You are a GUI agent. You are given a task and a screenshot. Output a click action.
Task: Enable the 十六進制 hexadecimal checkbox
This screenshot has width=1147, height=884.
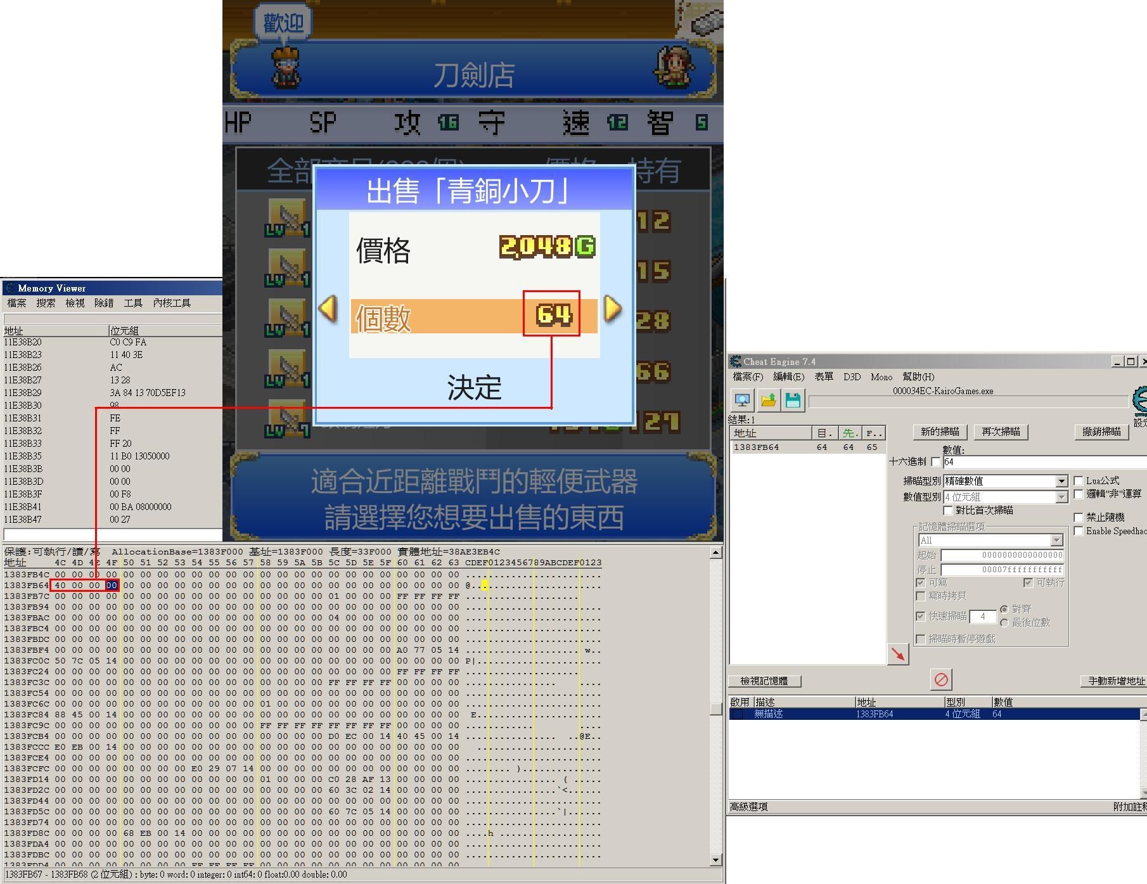(x=935, y=462)
